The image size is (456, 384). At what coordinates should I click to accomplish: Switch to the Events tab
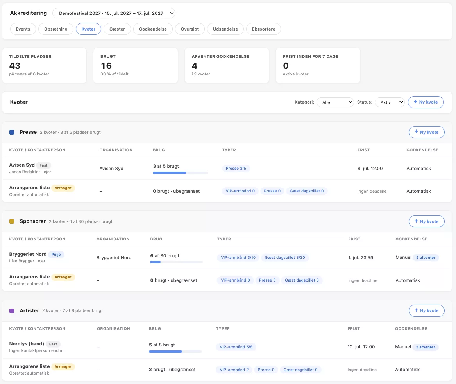(x=23, y=29)
